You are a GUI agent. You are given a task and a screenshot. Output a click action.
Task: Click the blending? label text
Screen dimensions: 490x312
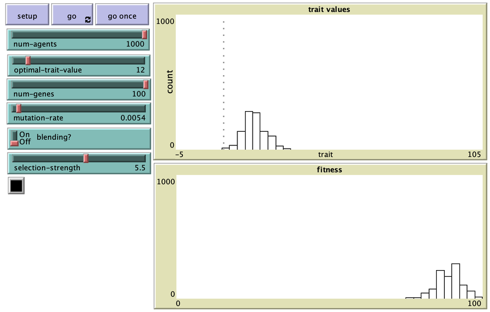tap(54, 137)
